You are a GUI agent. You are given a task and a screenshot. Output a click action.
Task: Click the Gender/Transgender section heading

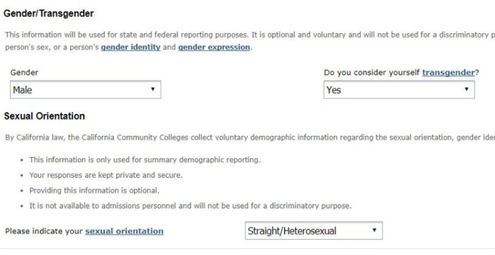click(x=49, y=14)
